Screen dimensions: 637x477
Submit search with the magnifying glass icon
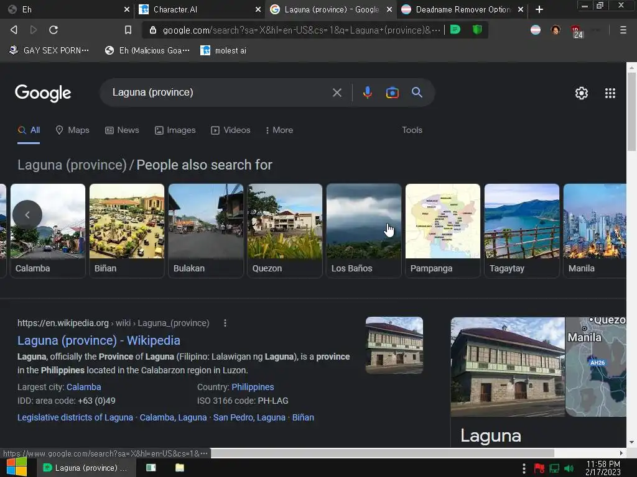click(417, 93)
